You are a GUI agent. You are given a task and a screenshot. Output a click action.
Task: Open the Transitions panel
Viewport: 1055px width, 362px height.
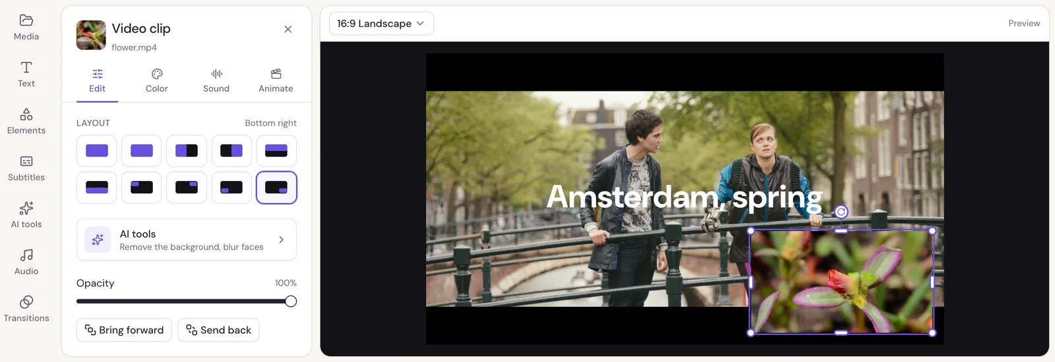(26, 309)
